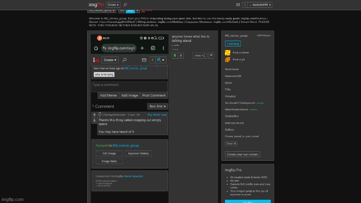Toggle the Following button for MS_memer_group

click(233, 44)
